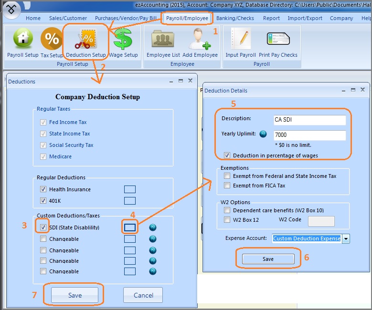Screen dimensions: 372x310
Task: Click the Wage Setup dollar icon
Action: tap(123, 40)
